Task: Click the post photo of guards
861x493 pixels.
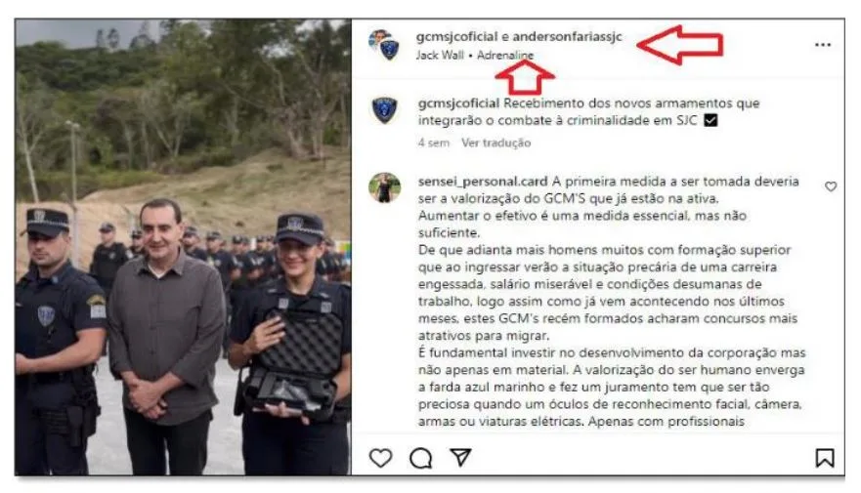Action: [x=183, y=247]
